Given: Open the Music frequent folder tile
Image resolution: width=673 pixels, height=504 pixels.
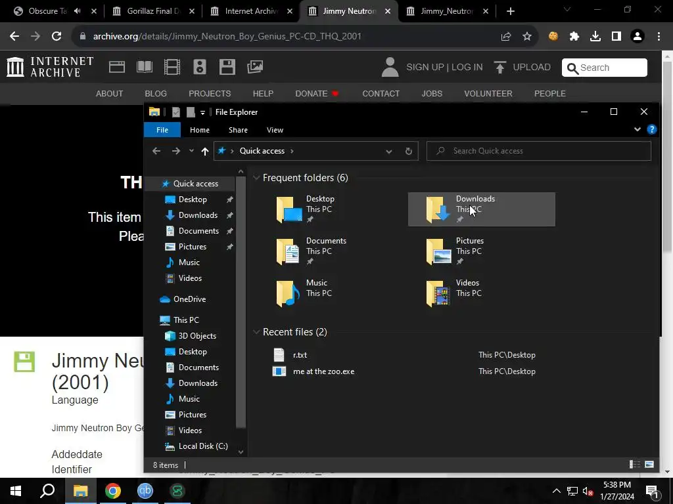Looking at the screenshot, I should pyautogui.click(x=331, y=293).
